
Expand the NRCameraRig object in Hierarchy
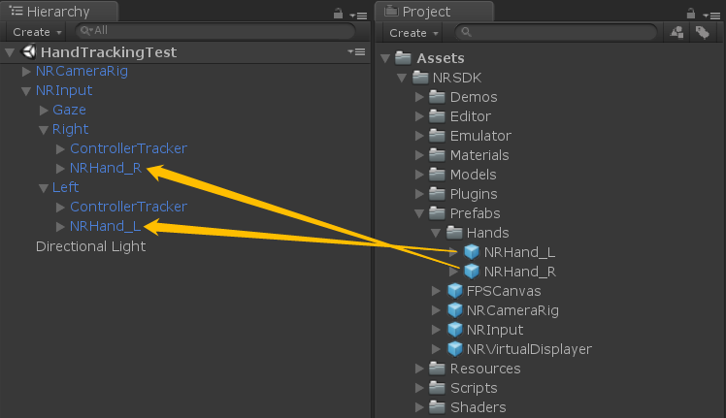pos(26,71)
